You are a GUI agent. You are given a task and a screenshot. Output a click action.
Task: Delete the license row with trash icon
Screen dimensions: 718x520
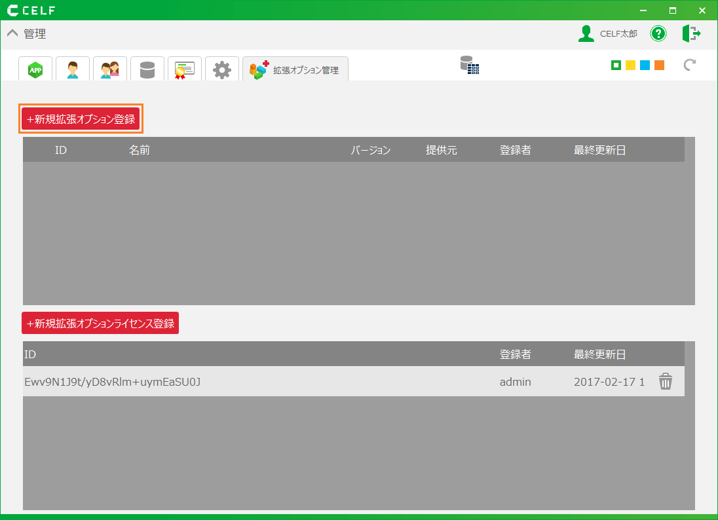point(666,381)
